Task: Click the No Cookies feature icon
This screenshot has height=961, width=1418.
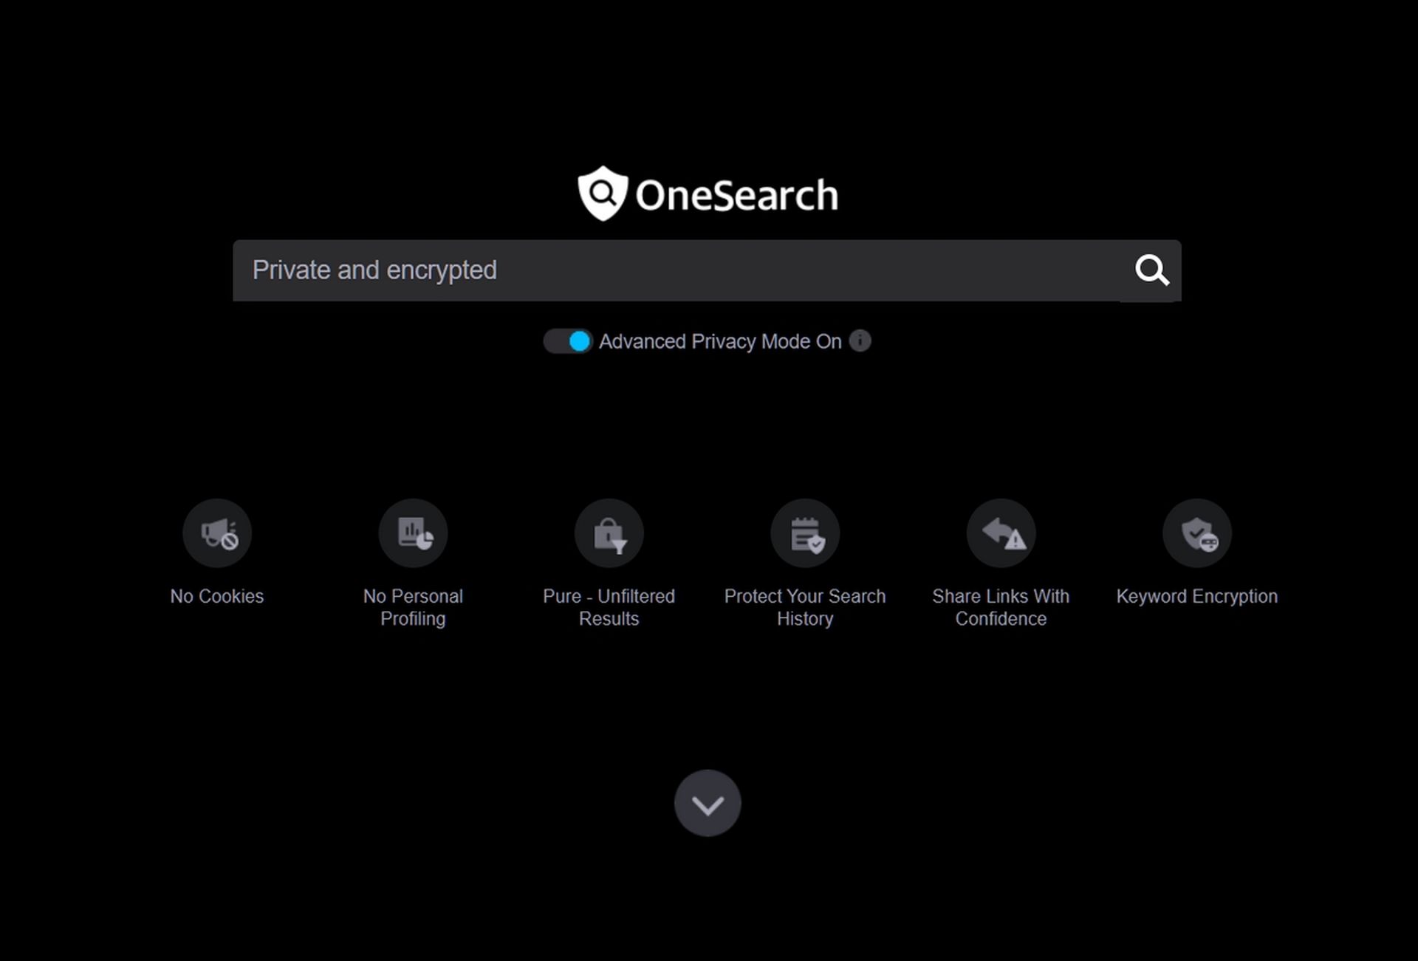Action: point(217,533)
